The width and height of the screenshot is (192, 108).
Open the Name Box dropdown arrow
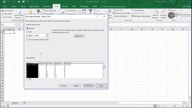(x=15, y=25)
